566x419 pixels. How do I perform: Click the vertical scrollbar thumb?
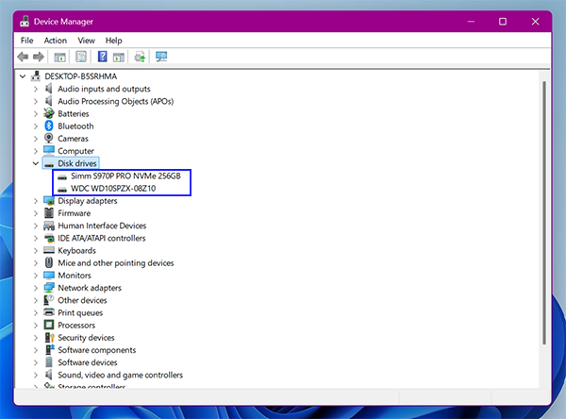click(544, 212)
